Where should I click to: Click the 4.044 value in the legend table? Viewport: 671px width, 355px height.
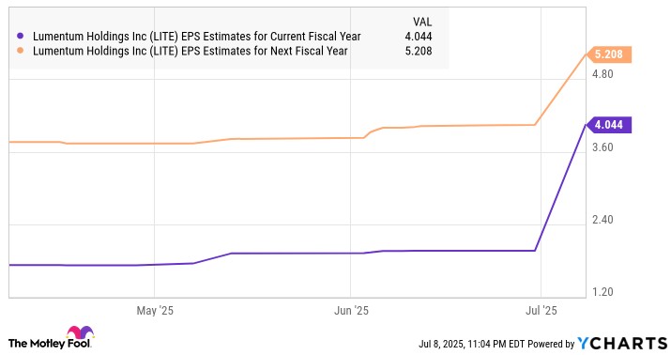pos(419,37)
